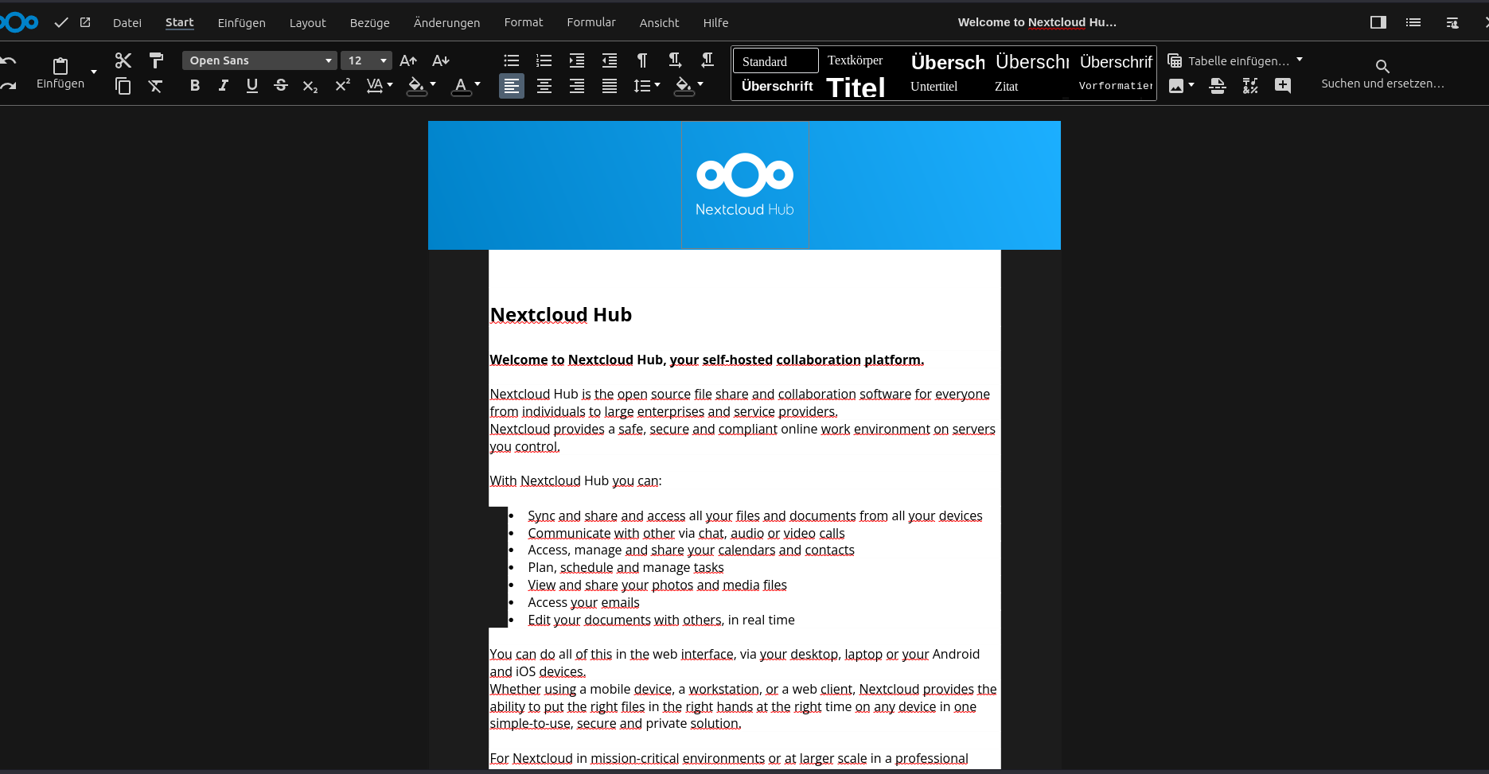Open paragraph background color dropdown arrow
This screenshot has width=1489, height=774.
click(700, 84)
